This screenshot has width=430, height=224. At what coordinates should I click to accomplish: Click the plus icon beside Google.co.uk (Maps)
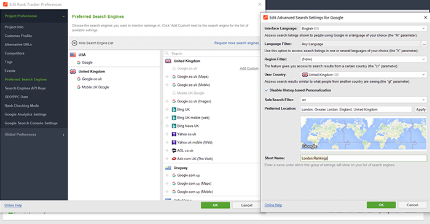coord(167,77)
